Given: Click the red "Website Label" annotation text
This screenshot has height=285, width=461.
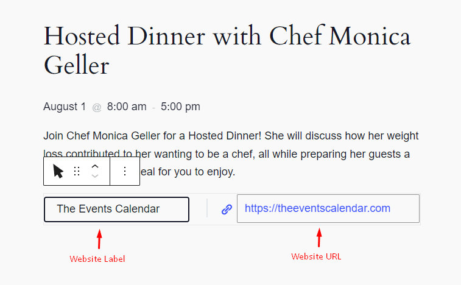Looking at the screenshot, I should pyautogui.click(x=97, y=259).
